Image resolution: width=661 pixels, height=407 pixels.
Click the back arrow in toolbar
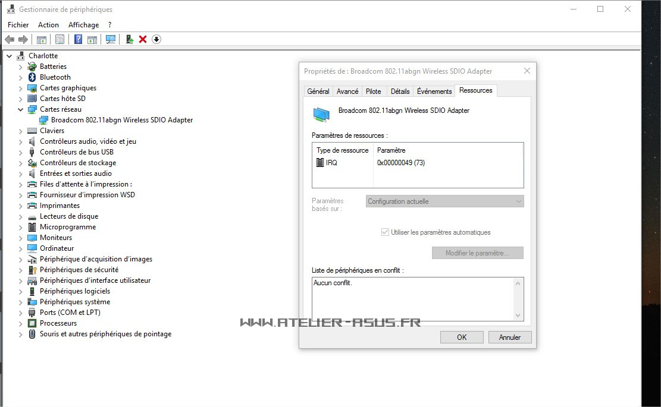point(10,39)
